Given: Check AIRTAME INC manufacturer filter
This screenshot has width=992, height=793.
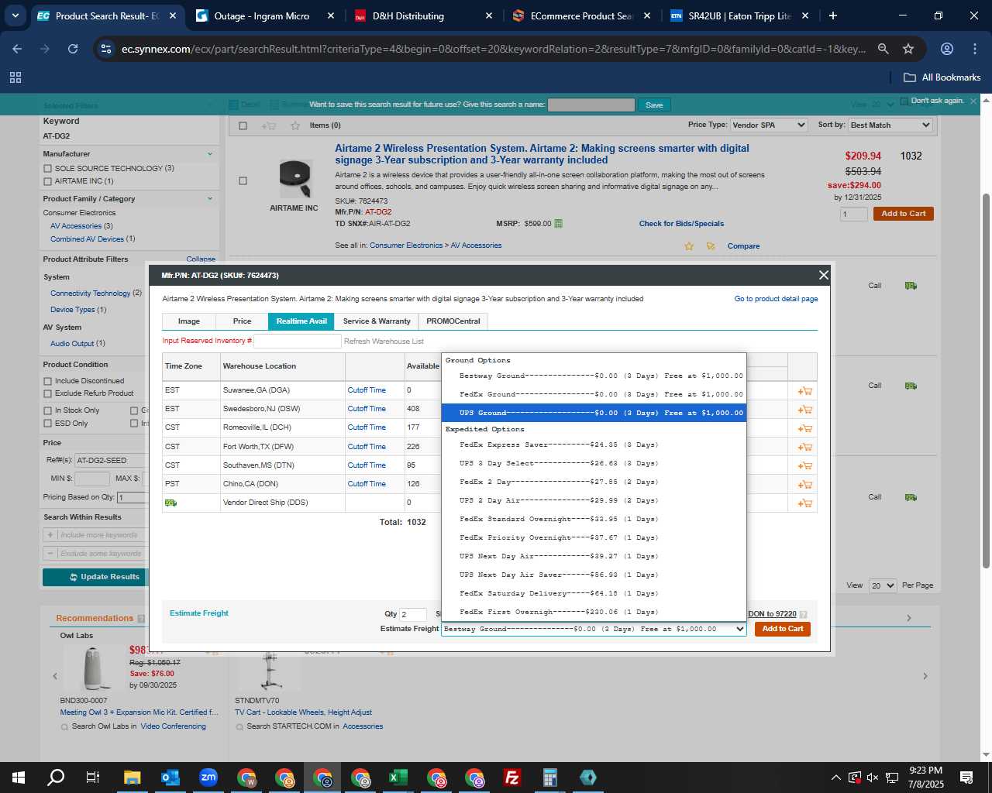Looking at the screenshot, I should pyautogui.click(x=48, y=181).
